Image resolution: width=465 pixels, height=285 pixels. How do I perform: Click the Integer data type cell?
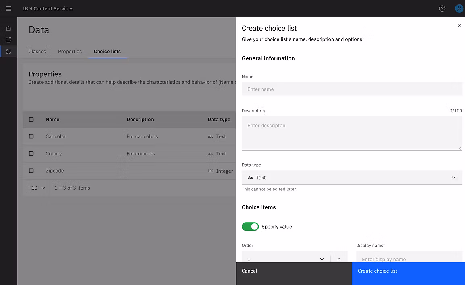pos(220,171)
